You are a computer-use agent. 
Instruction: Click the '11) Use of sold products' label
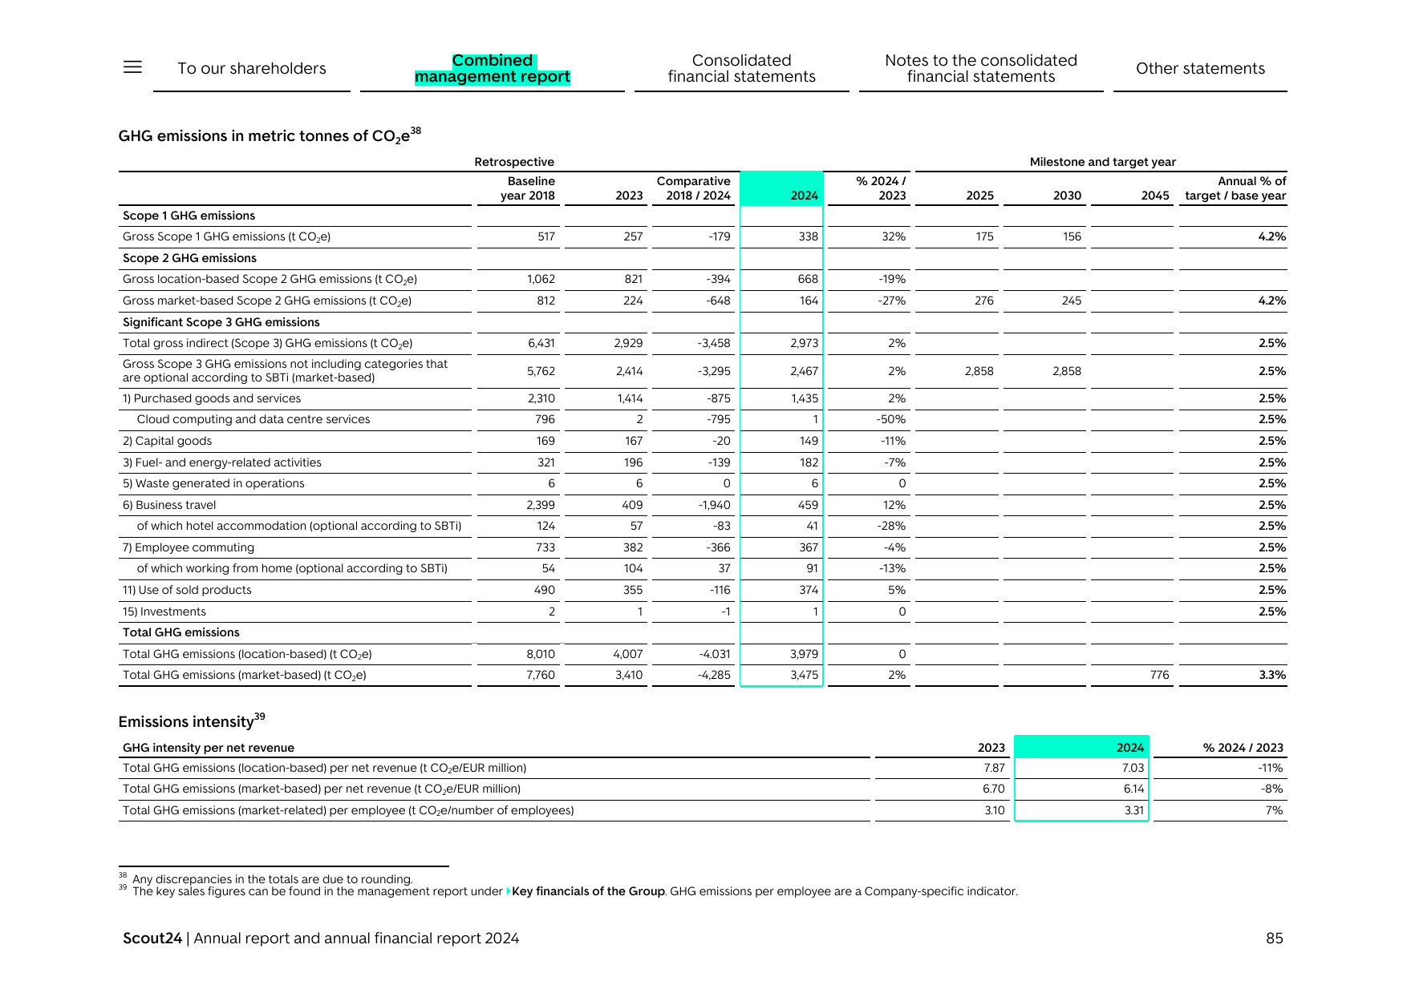click(x=187, y=590)
